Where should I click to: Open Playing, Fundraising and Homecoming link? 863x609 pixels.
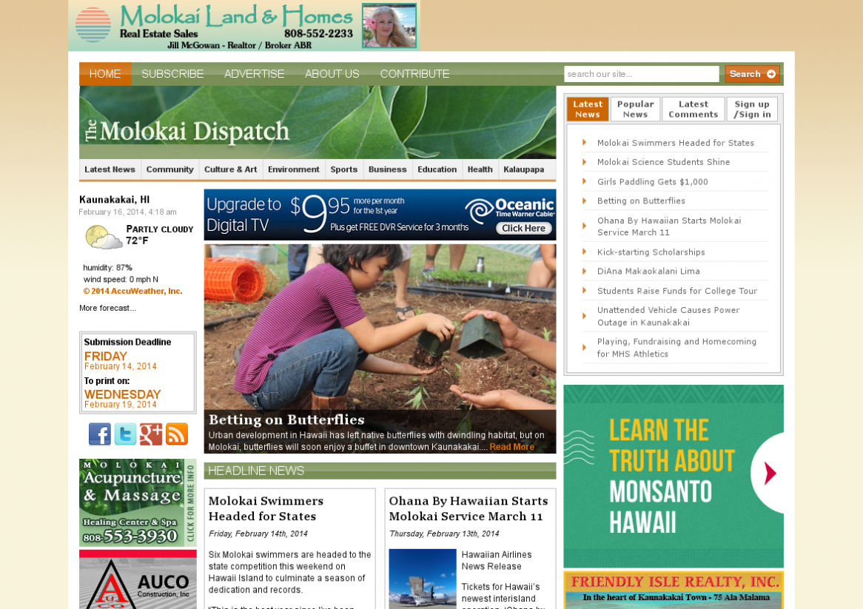676,348
